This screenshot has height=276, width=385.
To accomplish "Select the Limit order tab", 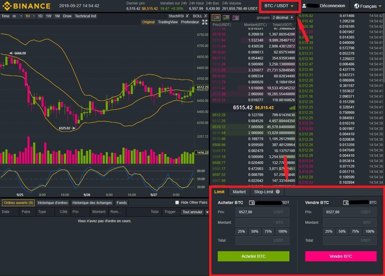I will (x=219, y=192).
